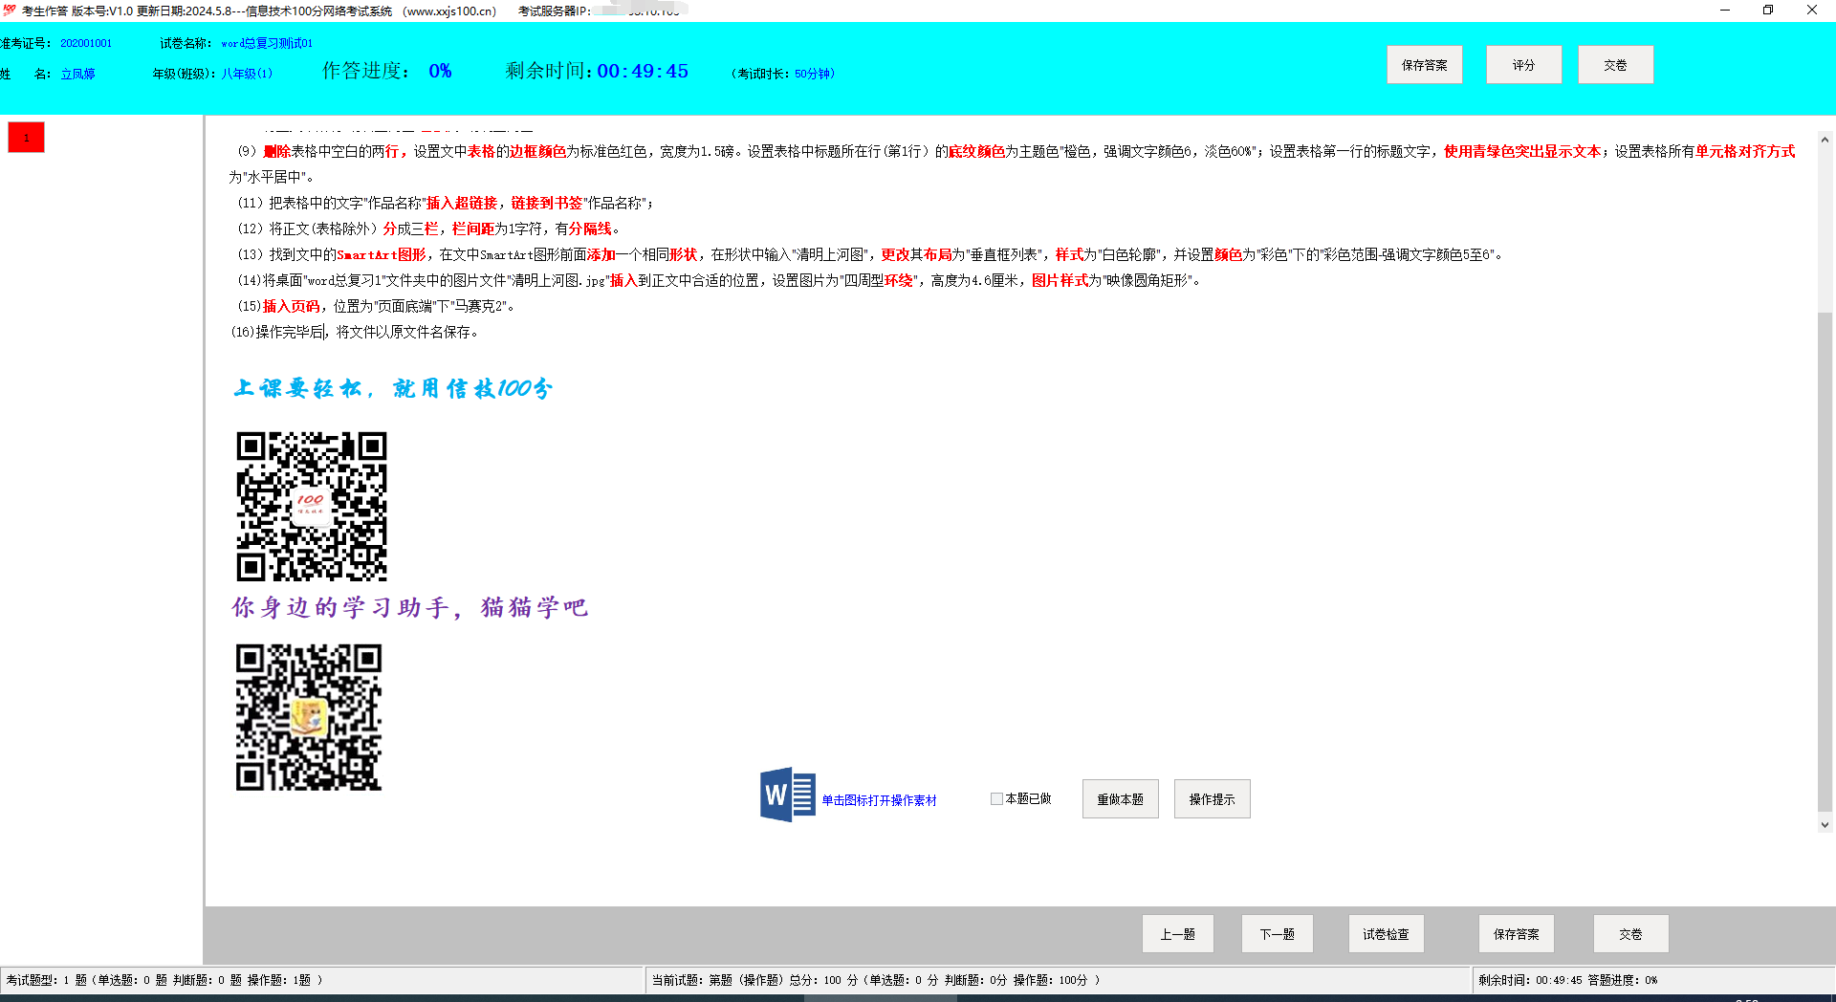Submit with the top 交卷 button
1836x1002 pixels.
point(1615,65)
